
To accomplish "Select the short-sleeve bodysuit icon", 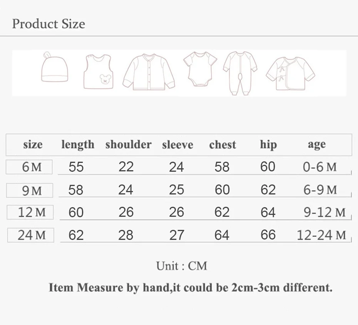I will (200, 69).
